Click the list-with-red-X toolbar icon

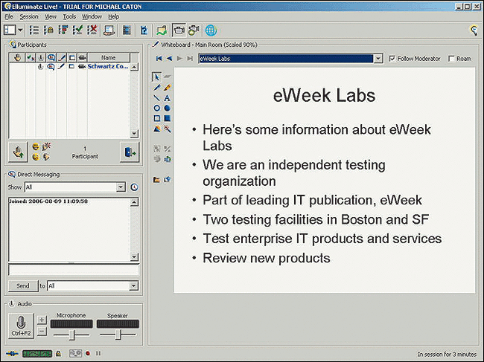92,30
